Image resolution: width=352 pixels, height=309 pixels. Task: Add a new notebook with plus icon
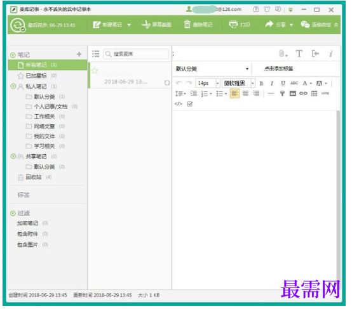tap(79, 55)
